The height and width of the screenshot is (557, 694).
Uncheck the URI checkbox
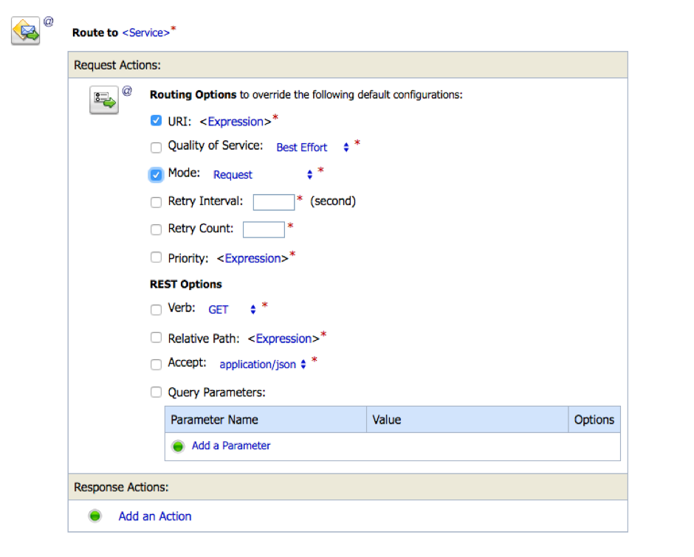click(x=156, y=121)
